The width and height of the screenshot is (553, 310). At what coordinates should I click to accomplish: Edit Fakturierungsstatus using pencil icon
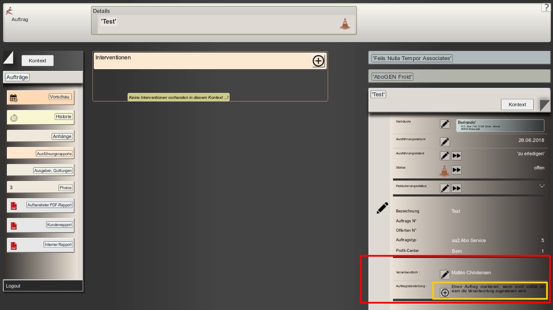click(x=445, y=188)
